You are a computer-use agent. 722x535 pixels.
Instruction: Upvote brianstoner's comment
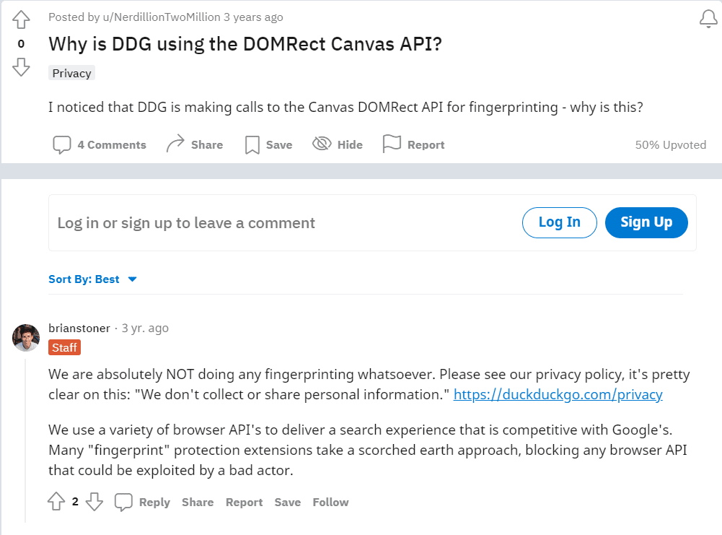(x=56, y=501)
